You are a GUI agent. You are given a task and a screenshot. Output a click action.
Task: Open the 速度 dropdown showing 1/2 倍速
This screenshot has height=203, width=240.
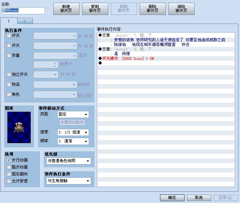coord(73,132)
